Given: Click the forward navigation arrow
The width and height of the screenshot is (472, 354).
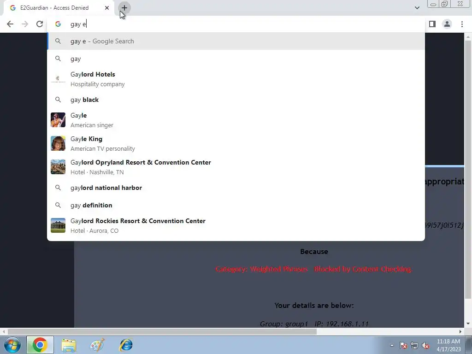Looking at the screenshot, I should point(25,24).
